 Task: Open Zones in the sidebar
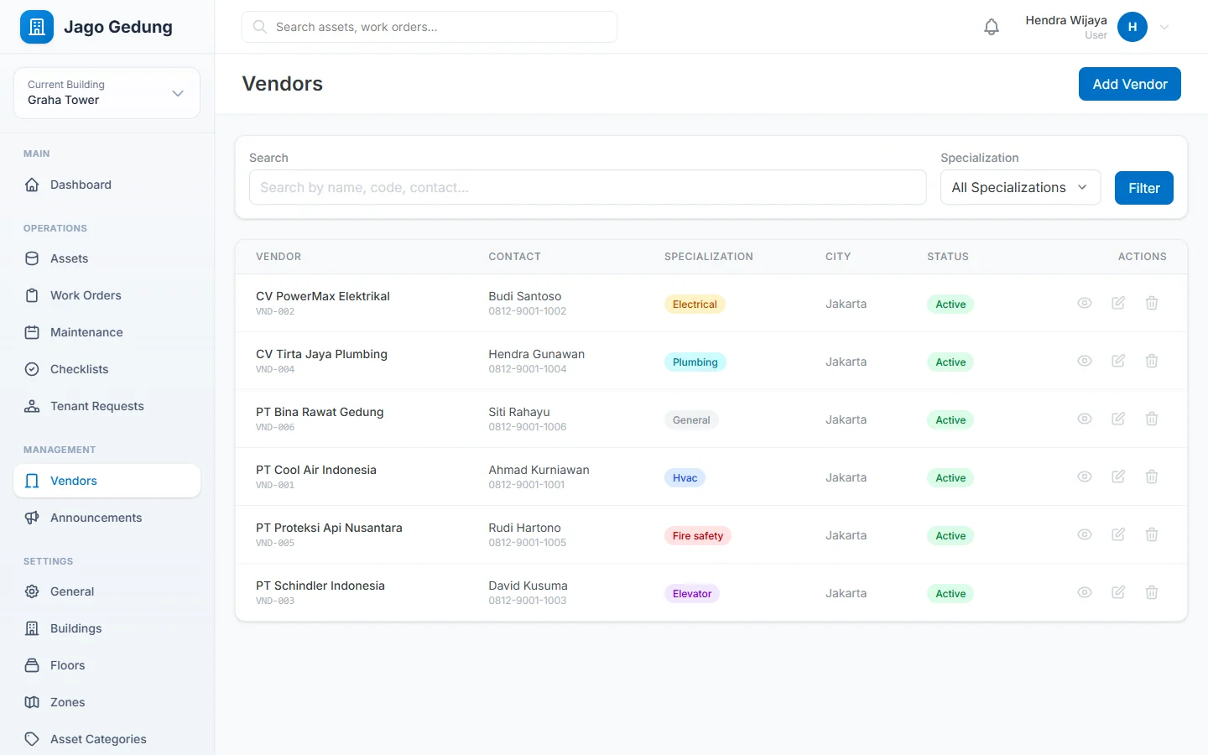107,702
